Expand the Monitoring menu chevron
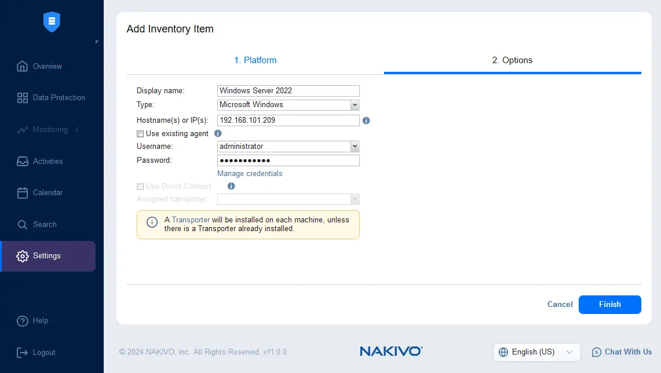661x373 pixels. point(77,129)
